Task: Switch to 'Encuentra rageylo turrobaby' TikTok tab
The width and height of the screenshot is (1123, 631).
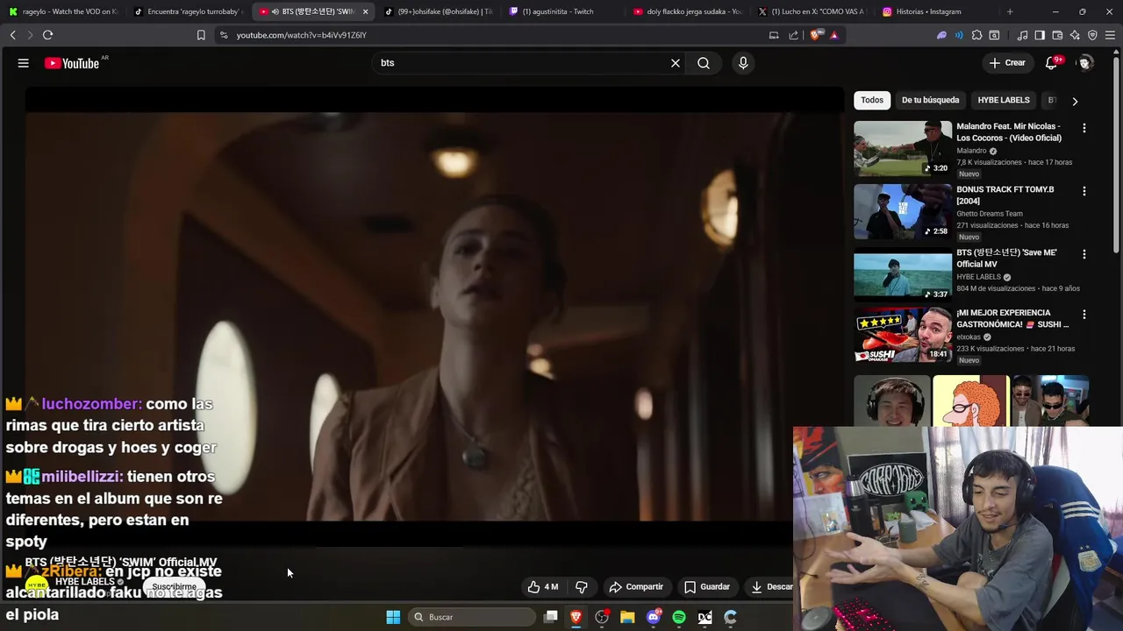Action: [x=188, y=11]
